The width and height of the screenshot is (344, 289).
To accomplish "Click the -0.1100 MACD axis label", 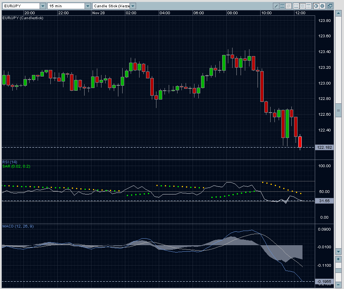I will point(324,265).
